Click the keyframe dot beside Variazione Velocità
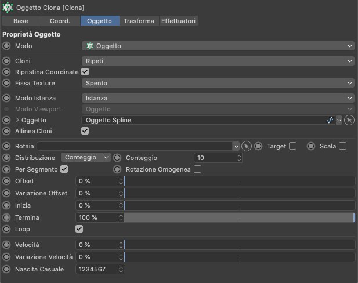 (x=6, y=257)
